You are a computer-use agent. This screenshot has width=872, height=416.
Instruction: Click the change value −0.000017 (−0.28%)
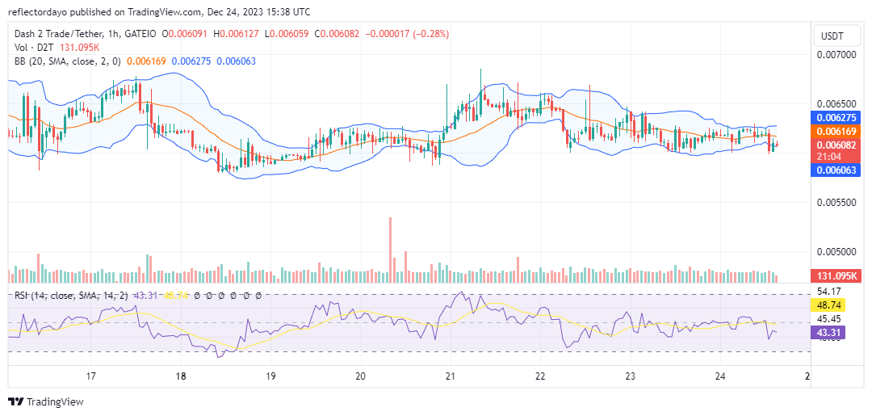tap(406, 34)
